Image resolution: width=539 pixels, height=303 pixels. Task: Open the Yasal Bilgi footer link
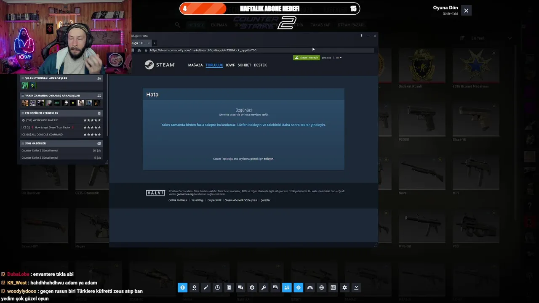pos(197,200)
